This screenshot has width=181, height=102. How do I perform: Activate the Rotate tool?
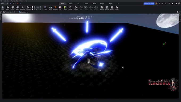[x=18, y=8]
